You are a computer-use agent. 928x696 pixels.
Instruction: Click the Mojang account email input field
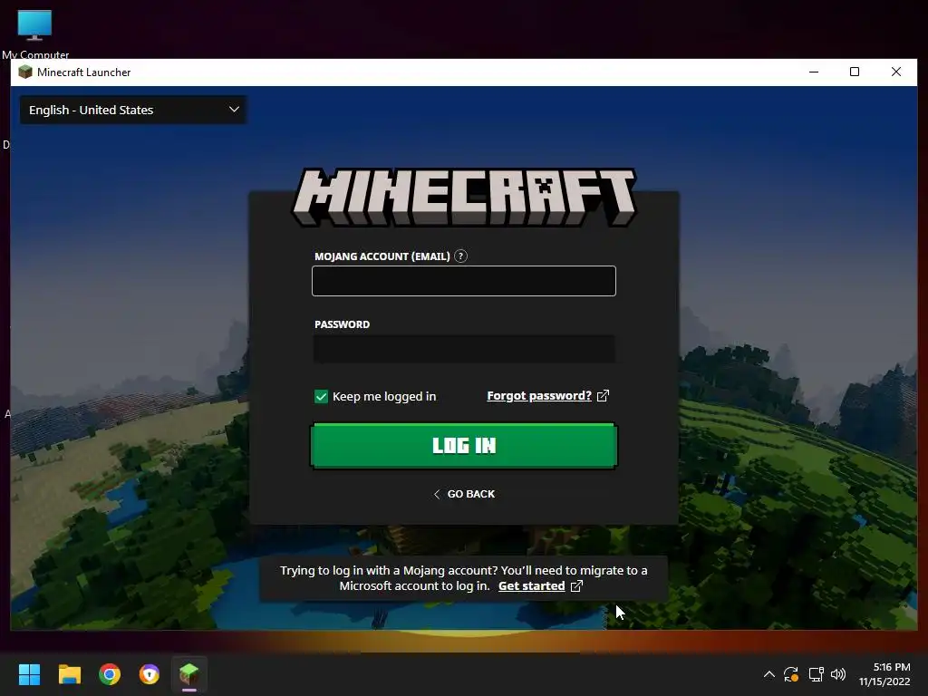pos(463,281)
